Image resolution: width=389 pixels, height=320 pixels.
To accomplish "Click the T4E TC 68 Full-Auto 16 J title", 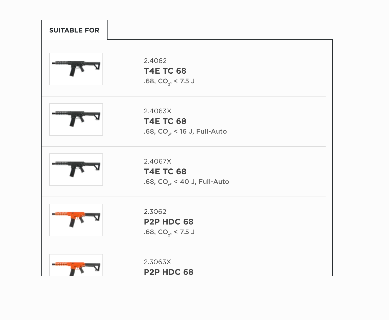I will (165, 121).
